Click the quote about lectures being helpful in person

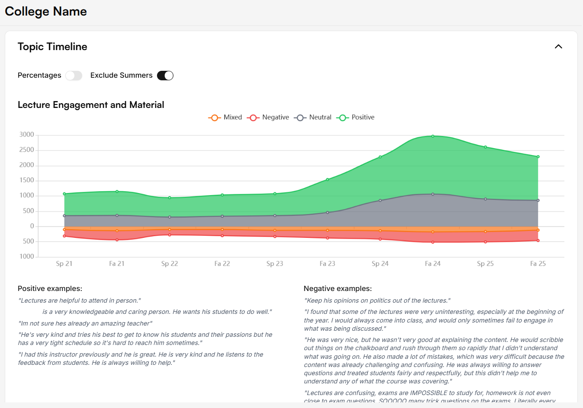[79, 300]
